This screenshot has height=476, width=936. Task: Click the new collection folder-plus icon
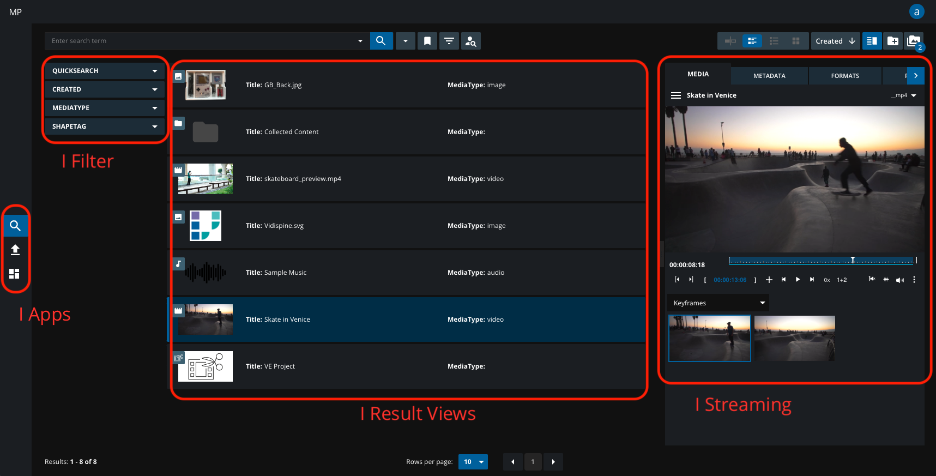[893, 41]
